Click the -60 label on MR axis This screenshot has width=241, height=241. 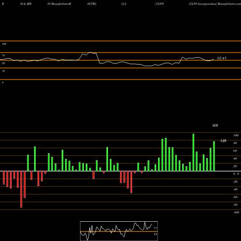[235, 197]
